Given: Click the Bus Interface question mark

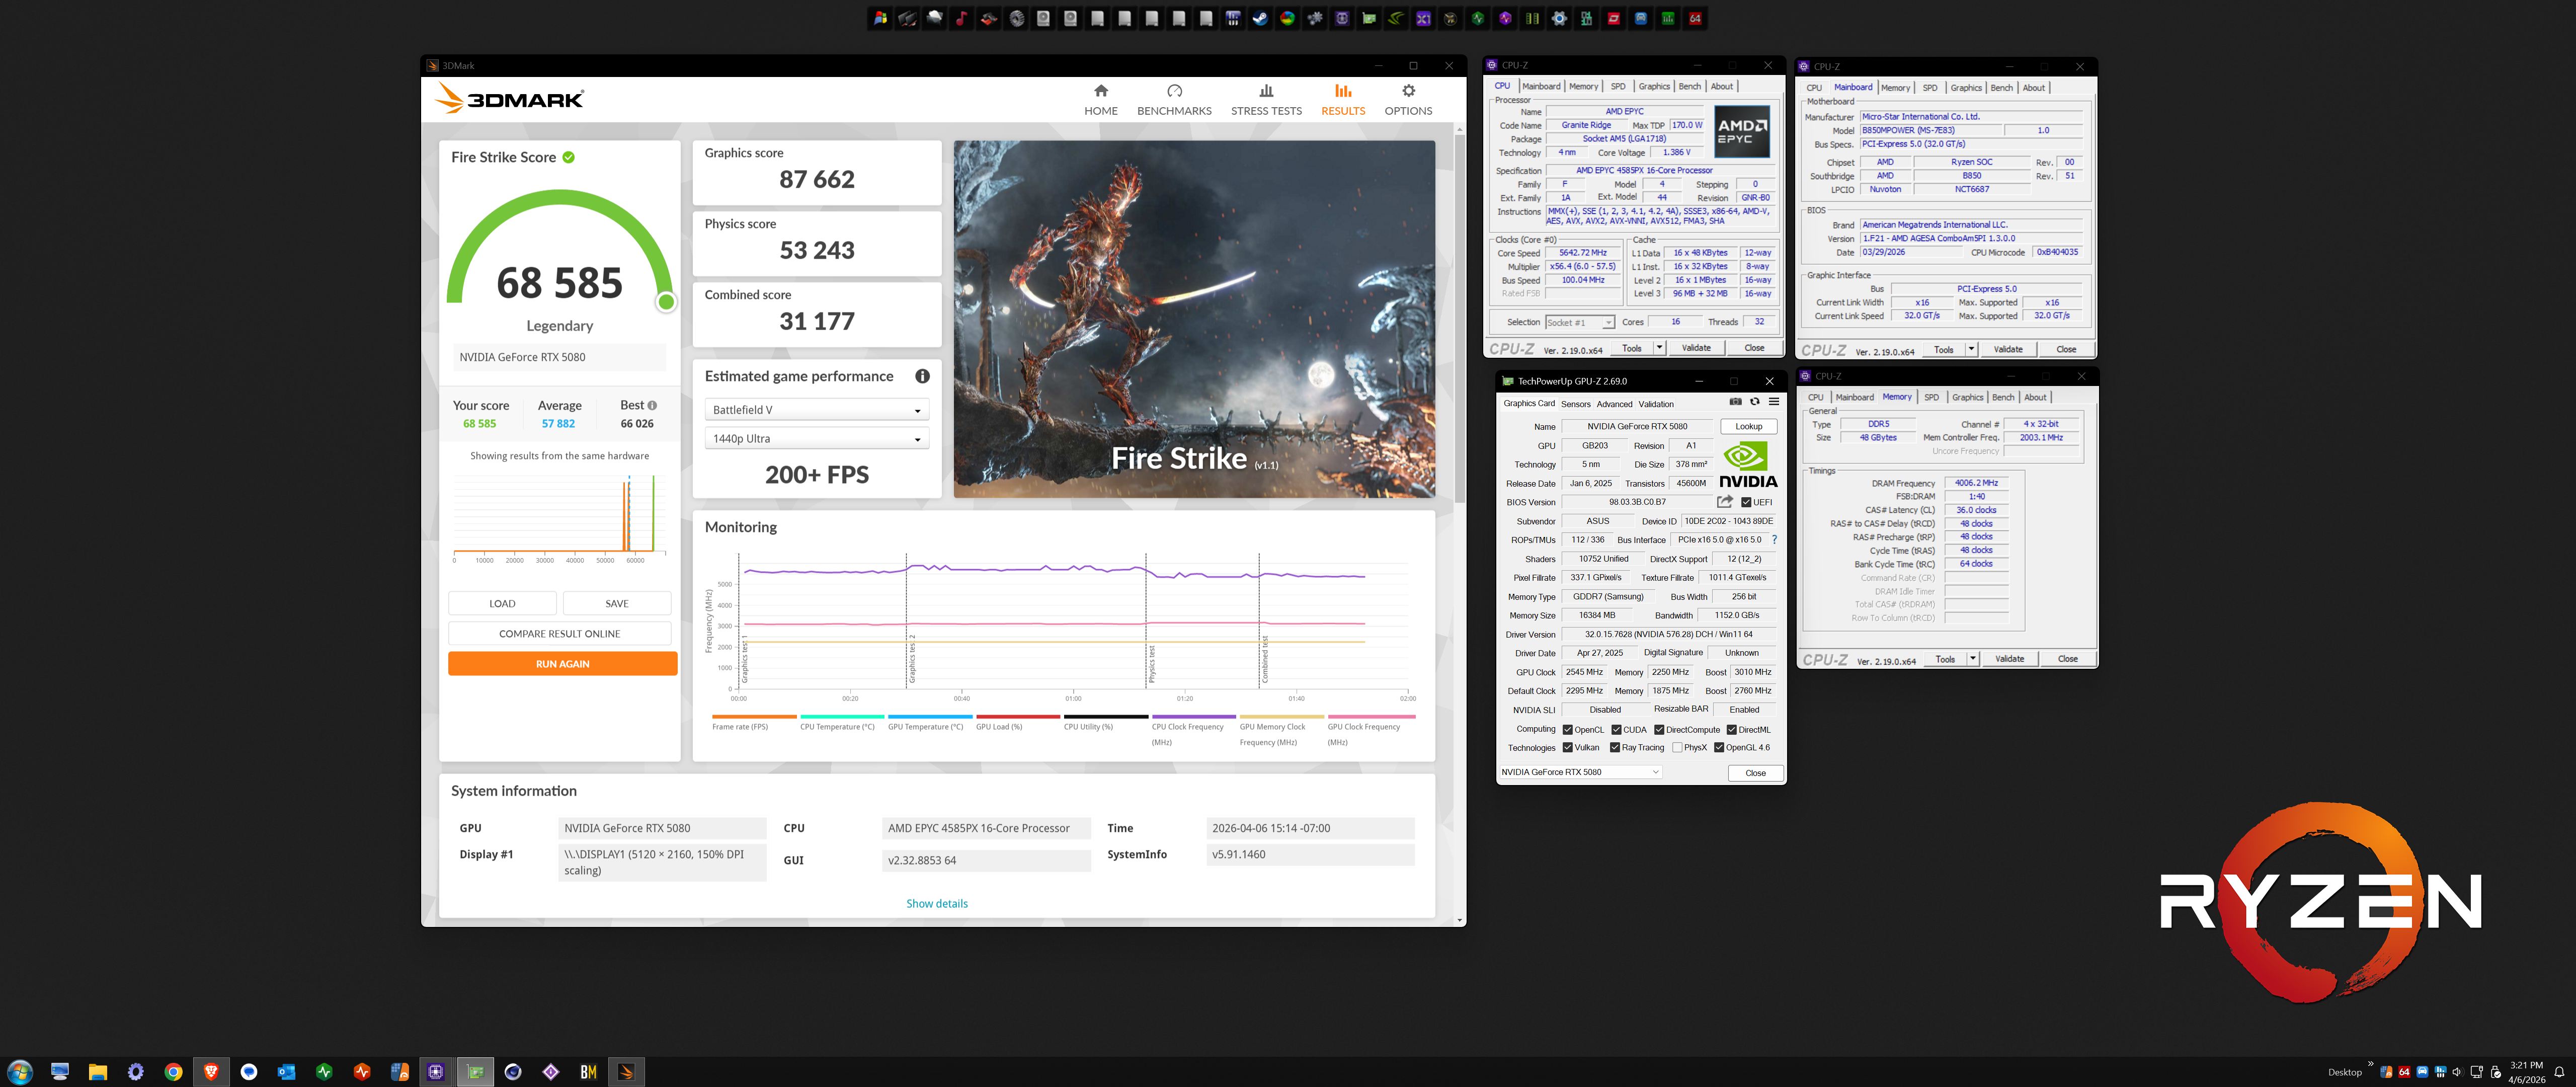Looking at the screenshot, I should 1774,540.
